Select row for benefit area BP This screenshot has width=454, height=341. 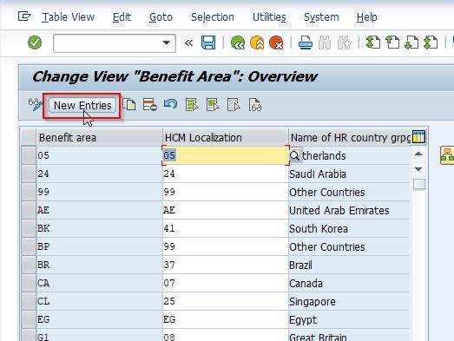point(29,246)
